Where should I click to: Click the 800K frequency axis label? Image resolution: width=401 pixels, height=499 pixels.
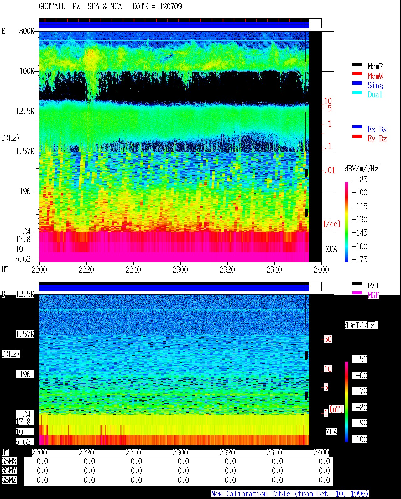pos(27,31)
